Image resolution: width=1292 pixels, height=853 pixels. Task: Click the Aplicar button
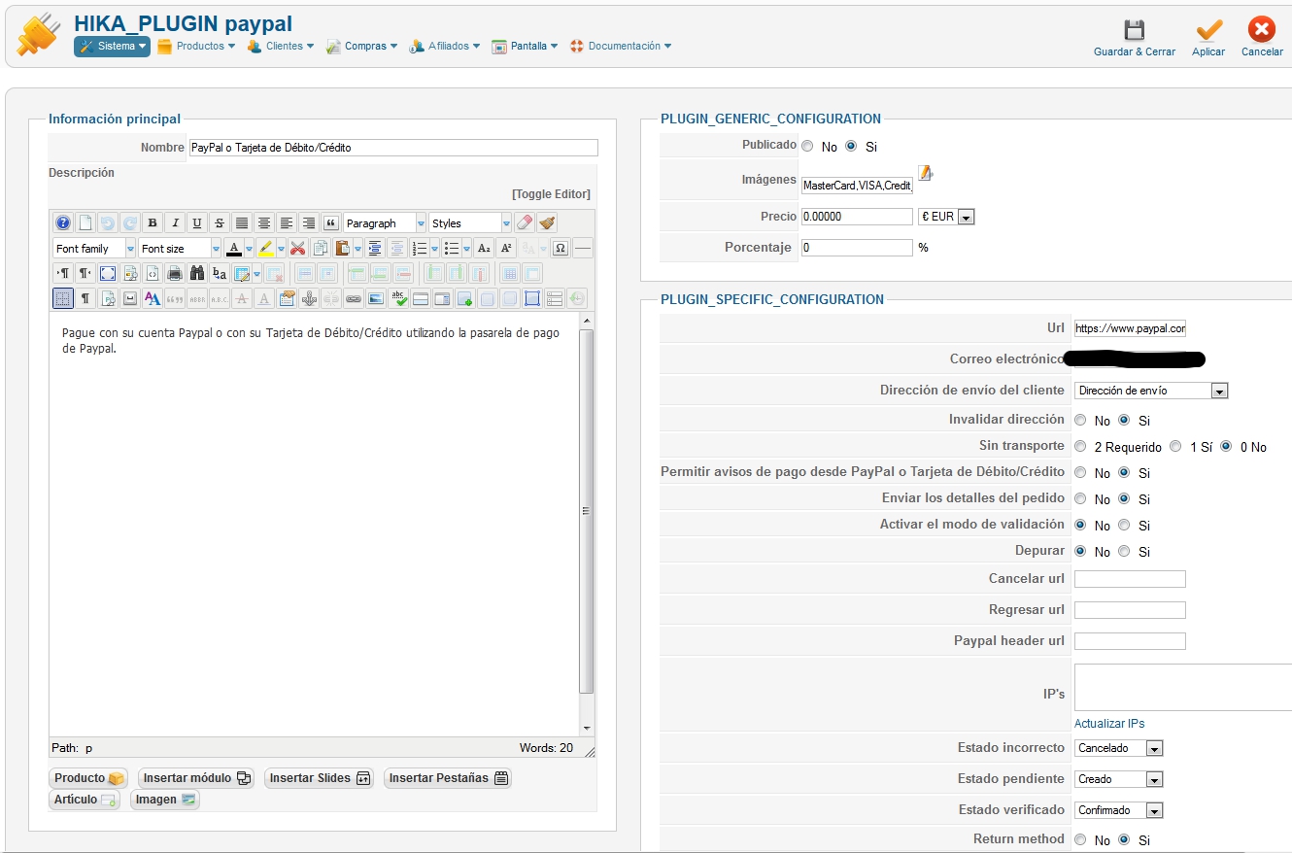pyautogui.click(x=1208, y=39)
